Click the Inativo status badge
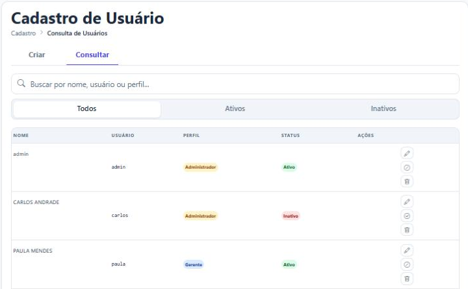 pyautogui.click(x=291, y=216)
